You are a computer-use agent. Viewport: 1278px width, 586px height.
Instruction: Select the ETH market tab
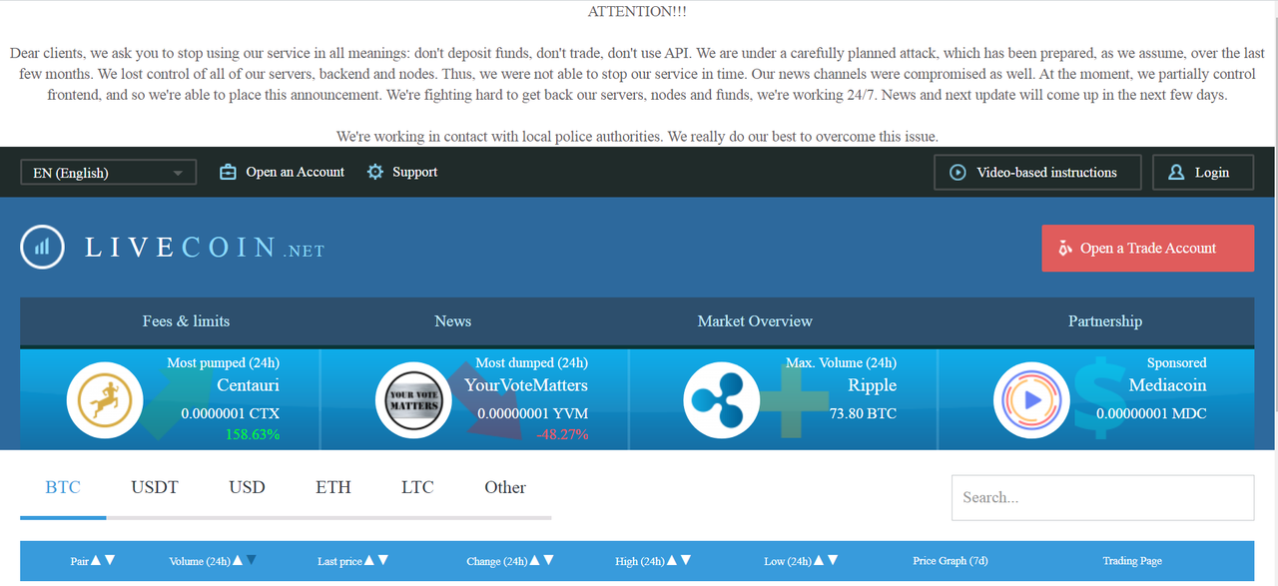click(x=333, y=487)
